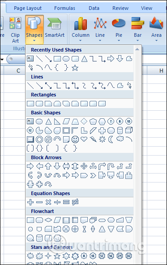Select the chevron arrow in Block Arrows

(x=93, y=175)
